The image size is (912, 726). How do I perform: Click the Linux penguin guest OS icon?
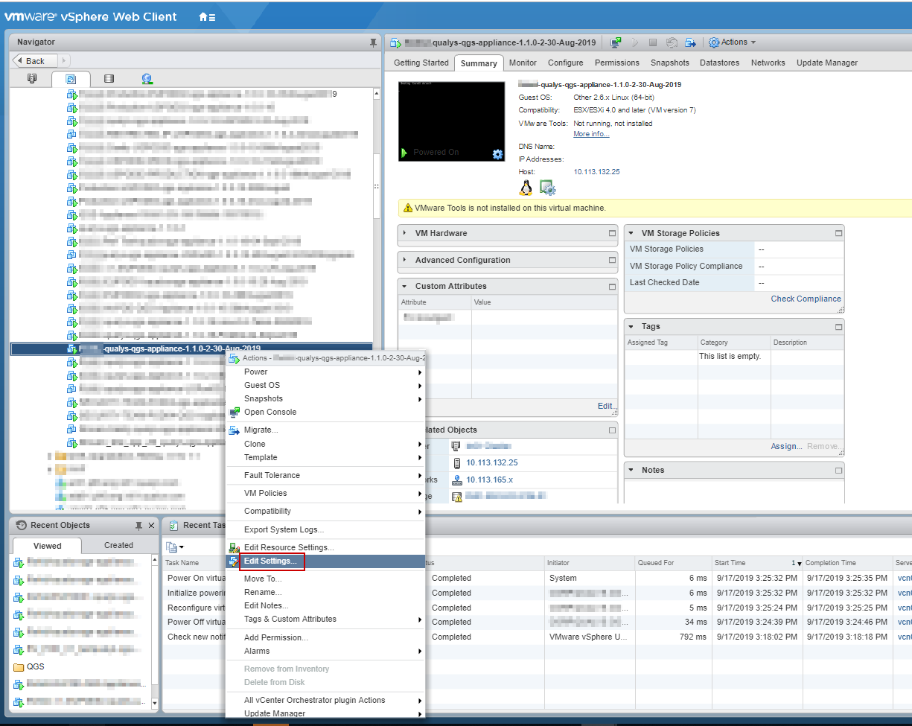pyautogui.click(x=526, y=188)
